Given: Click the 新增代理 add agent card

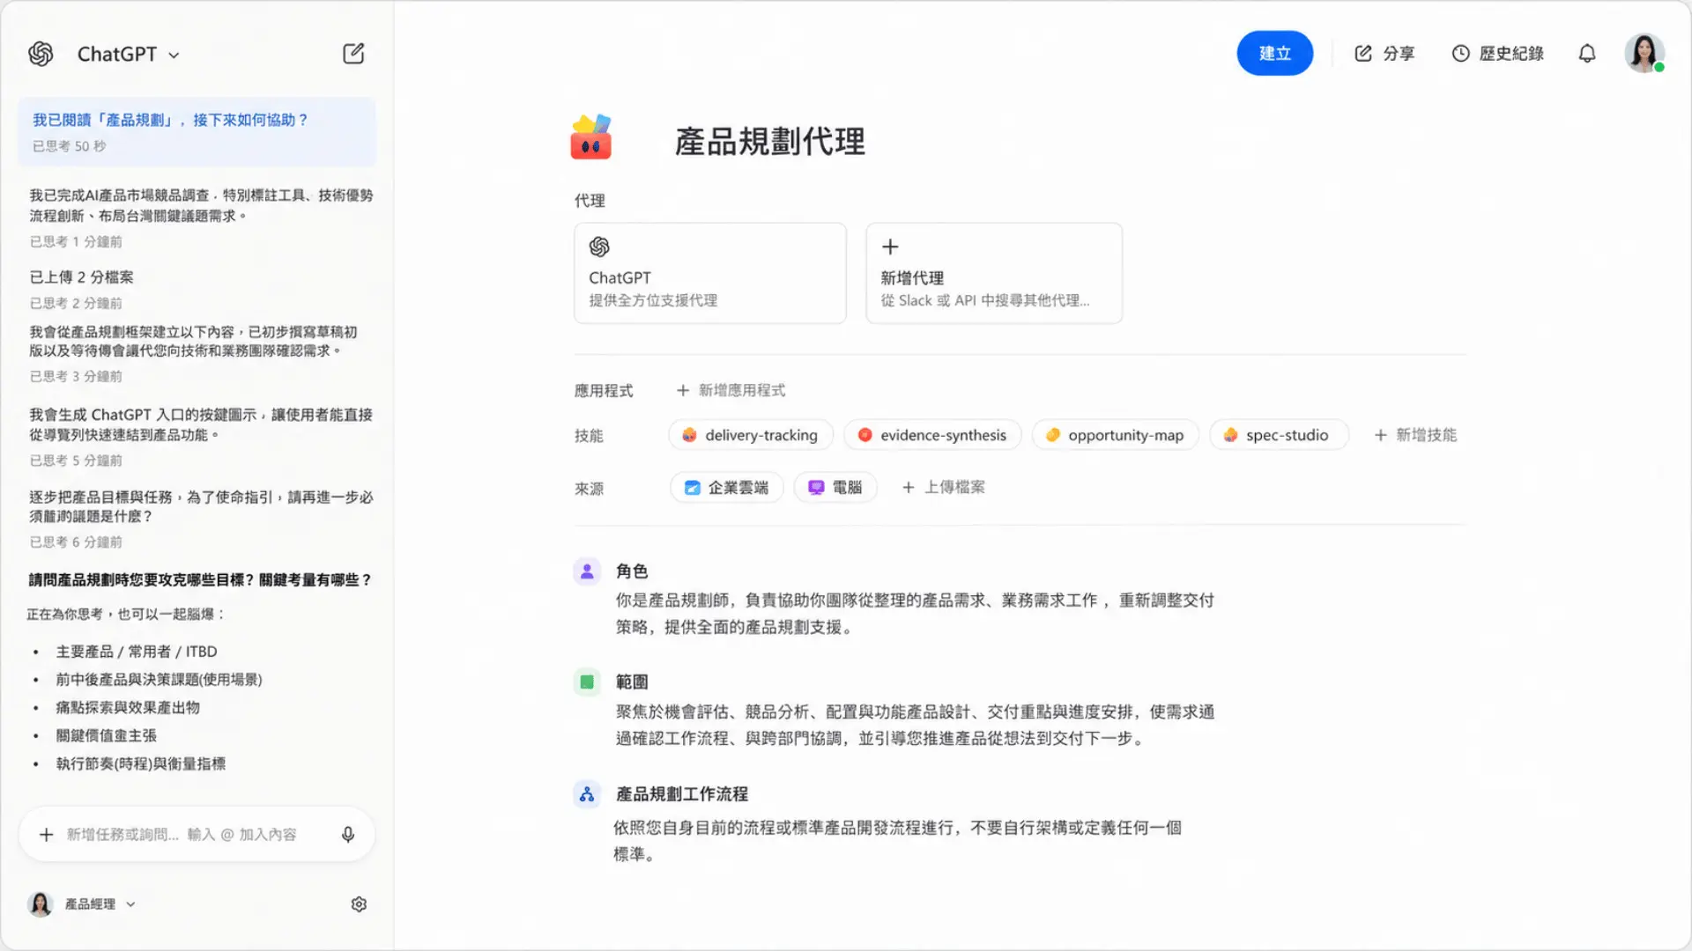Looking at the screenshot, I should point(994,273).
